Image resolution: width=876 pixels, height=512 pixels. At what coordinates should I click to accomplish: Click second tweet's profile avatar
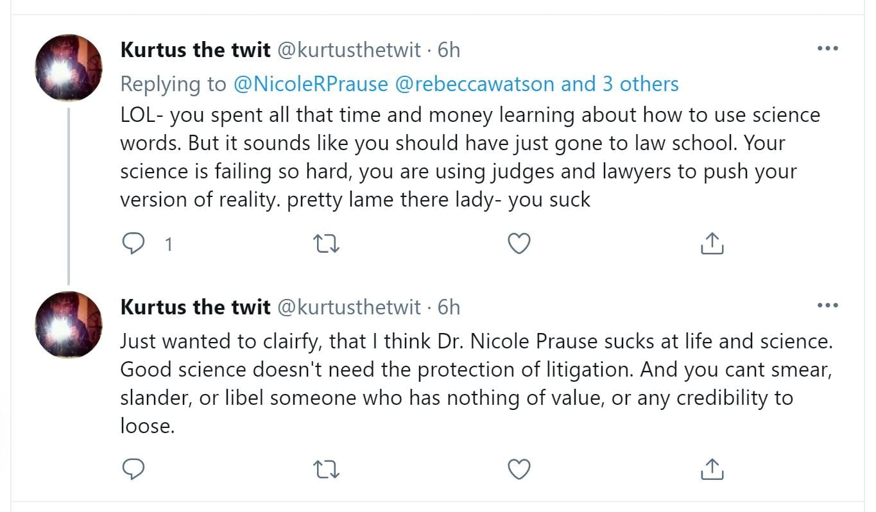pyautogui.click(x=69, y=325)
